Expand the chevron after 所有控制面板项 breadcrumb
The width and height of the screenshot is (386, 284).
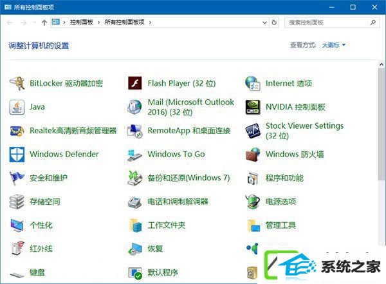coord(150,23)
